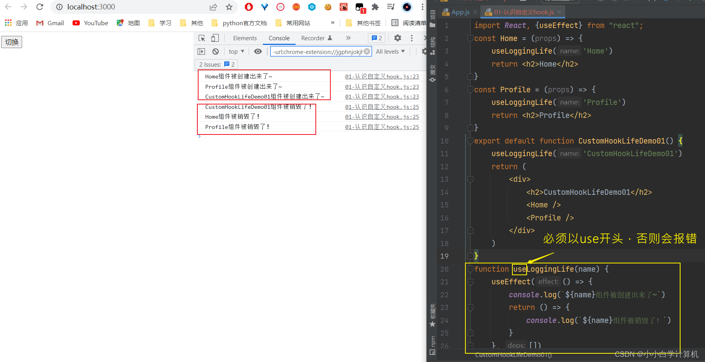Open the 常用网站 bookmark folder
Viewport: 705px width, 362px height.
tap(293, 23)
